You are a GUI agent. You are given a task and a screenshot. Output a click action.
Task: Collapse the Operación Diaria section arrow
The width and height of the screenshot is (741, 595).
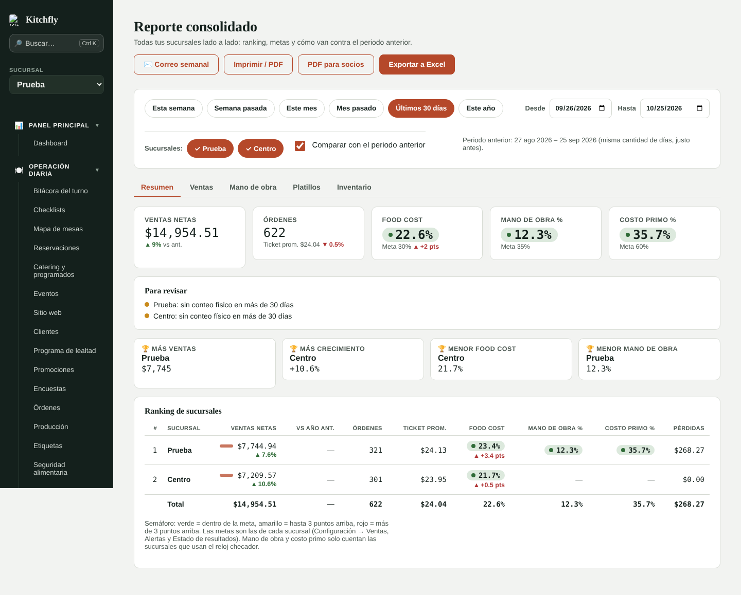97,170
